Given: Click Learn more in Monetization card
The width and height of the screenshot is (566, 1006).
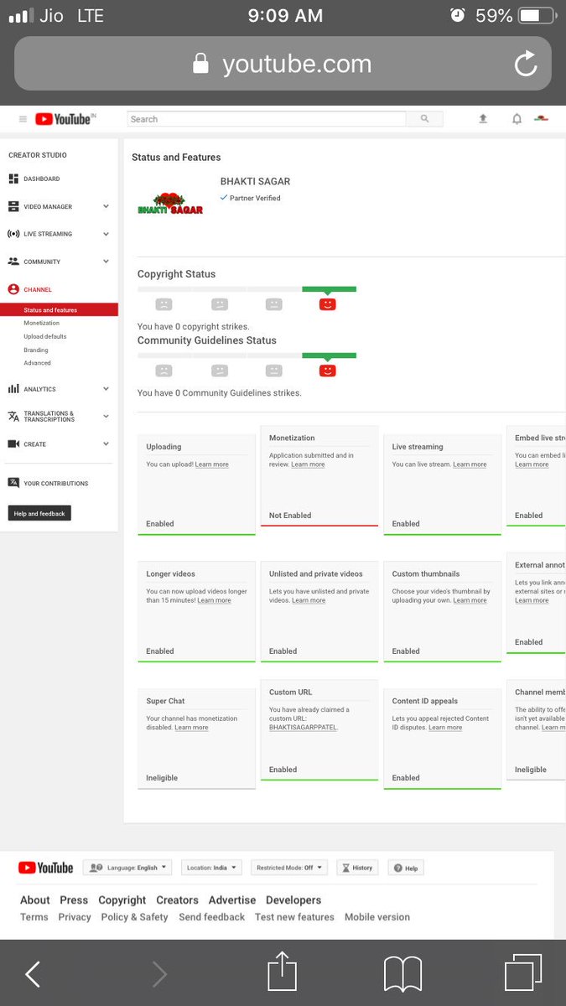Looking at the screenshot, I should 308,464.
